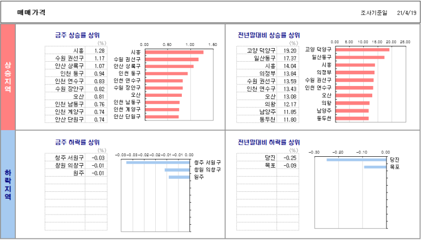This screenshot has width=421, height=240.
Task: Click the red 상승지역 side label
Action: point(8,77)
